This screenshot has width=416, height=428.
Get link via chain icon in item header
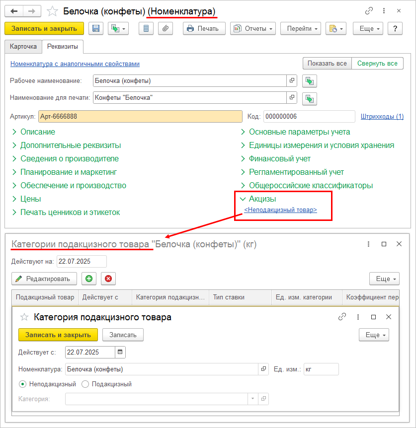pyautogui.click(x=369, y=11)
